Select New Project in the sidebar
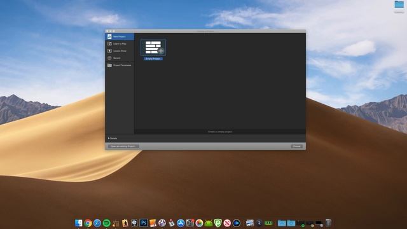This screenshot has width=407, height=229. tap(120, 37)
